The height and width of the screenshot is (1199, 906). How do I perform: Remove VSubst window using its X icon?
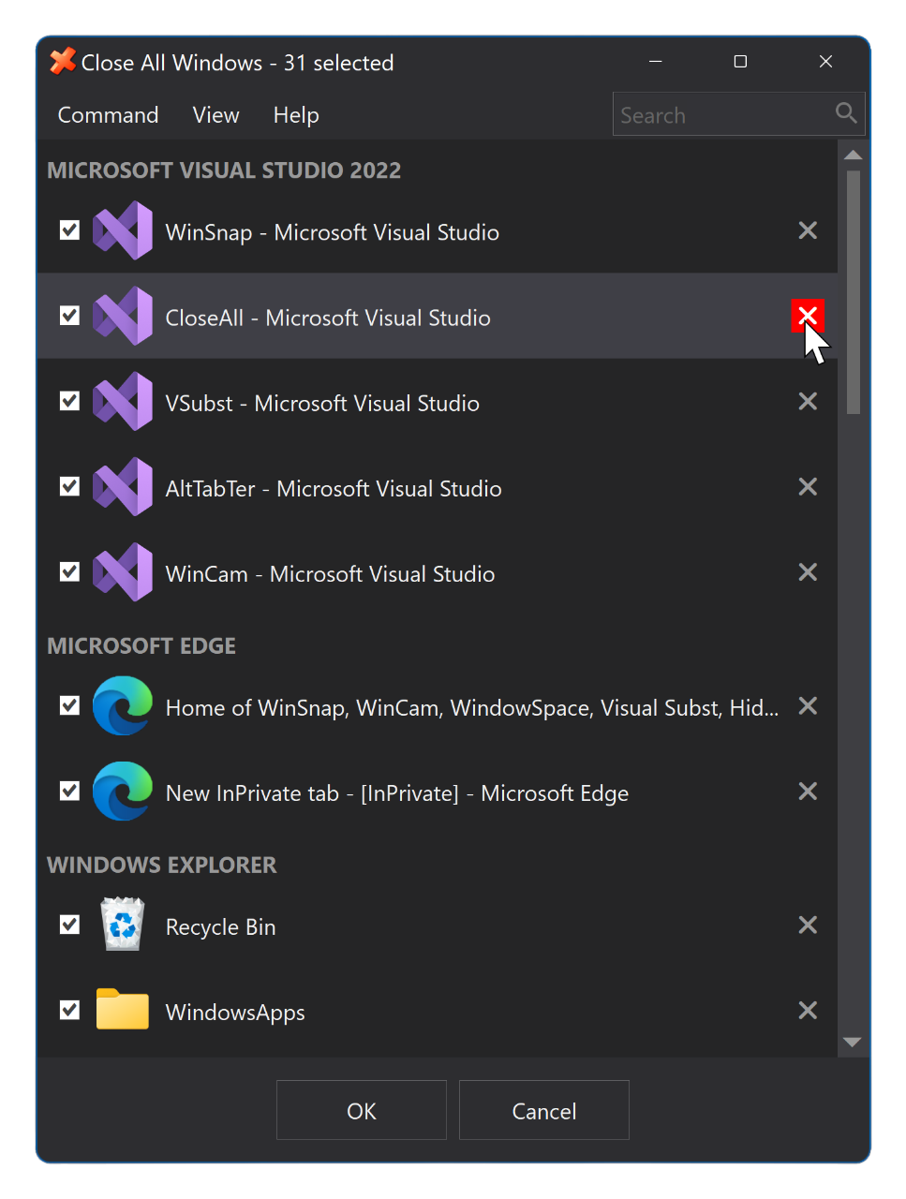pos(807,402)
